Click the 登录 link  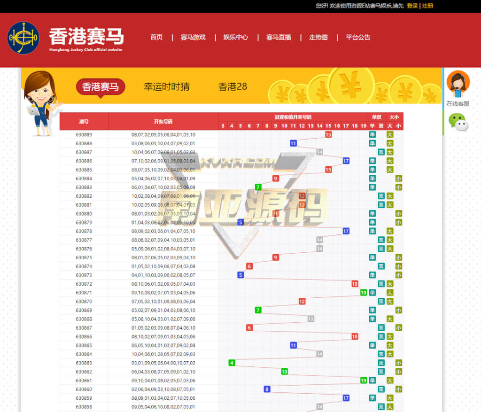coord(412,6)
